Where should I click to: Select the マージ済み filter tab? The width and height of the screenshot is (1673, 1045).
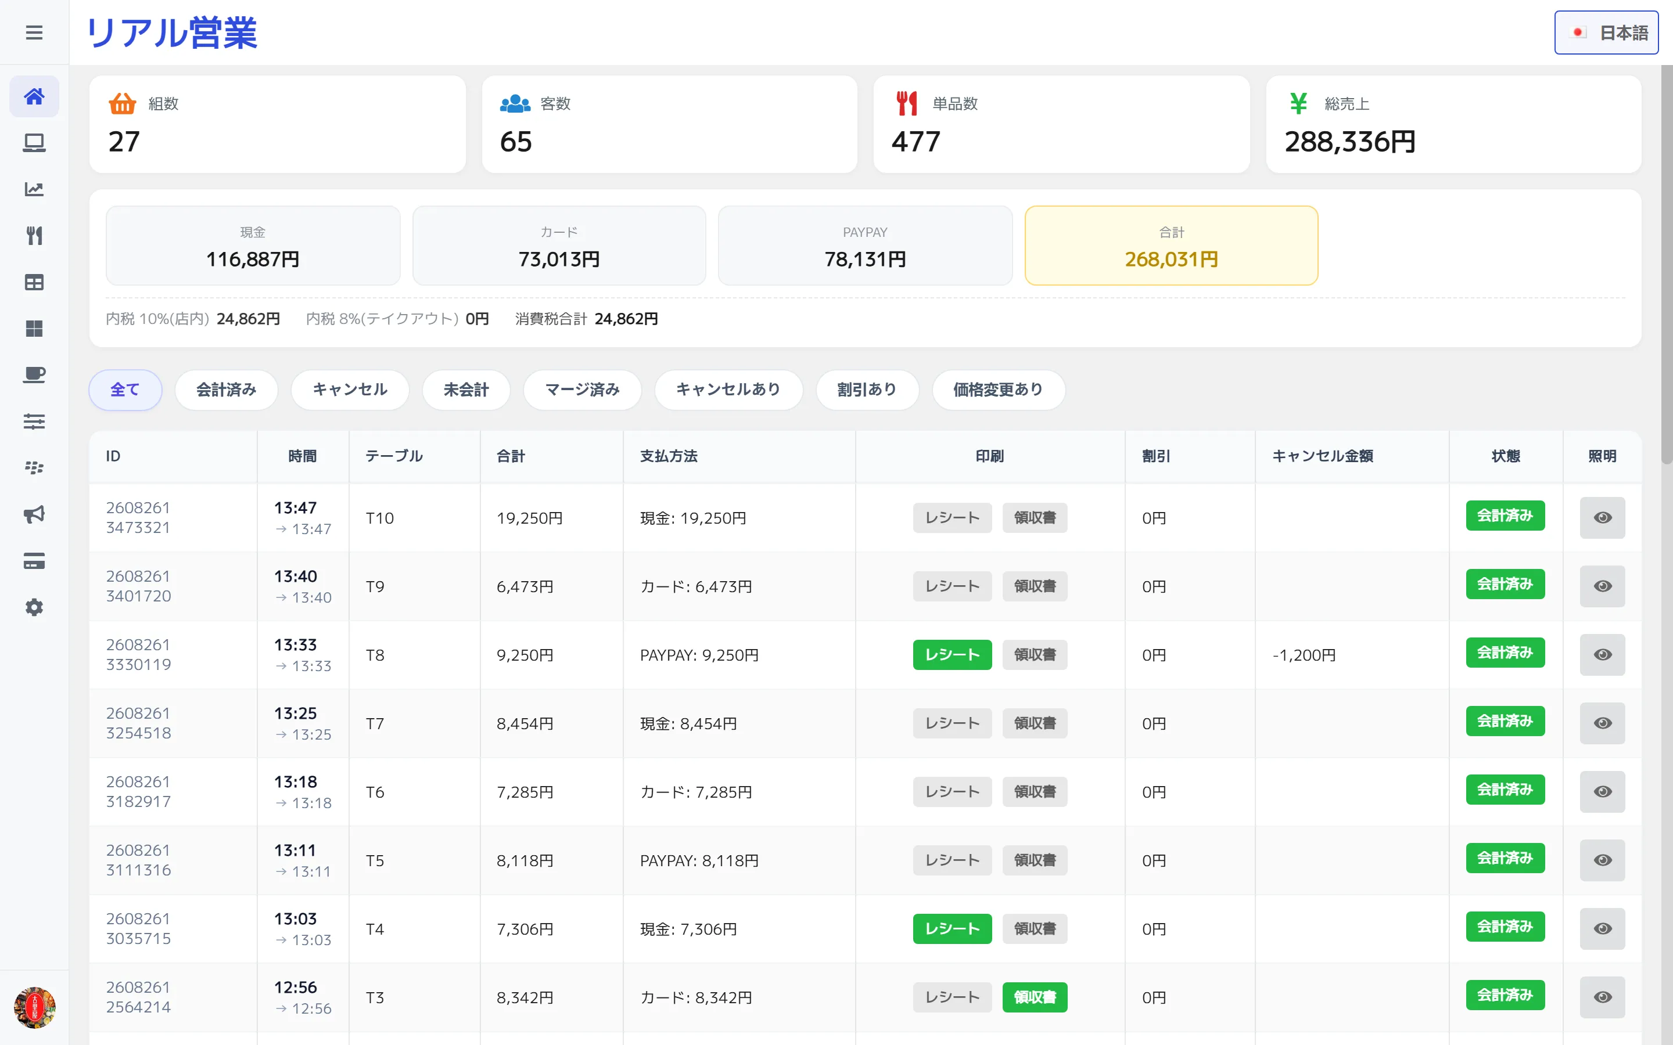pos(582,390)
